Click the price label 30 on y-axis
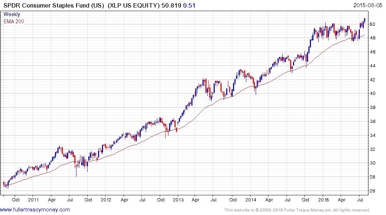The height and width of the screenshot is (215, 386). (372, 163)
